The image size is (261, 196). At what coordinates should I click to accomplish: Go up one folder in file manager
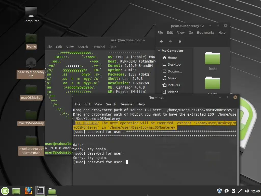(180, 41)
